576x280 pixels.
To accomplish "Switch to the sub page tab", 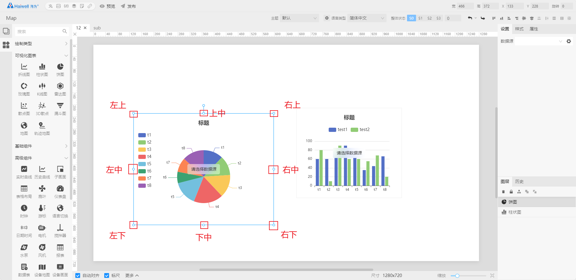I will 97,28.
